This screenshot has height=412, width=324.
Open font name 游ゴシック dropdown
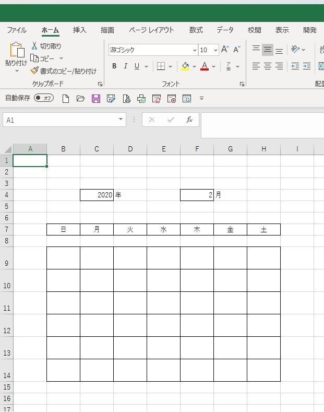[x=195, y=50]
